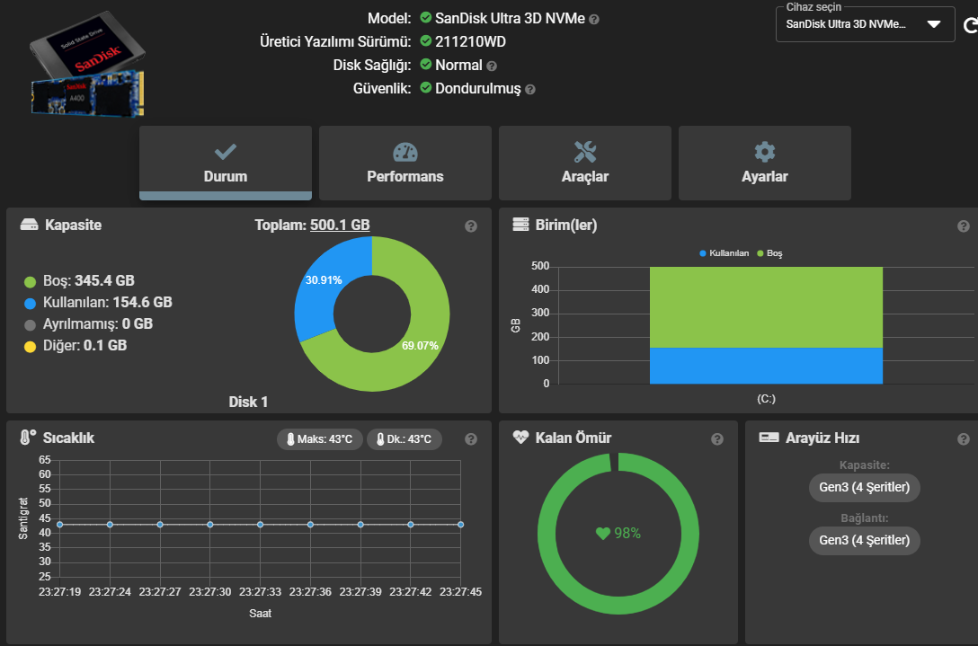Click the Boş: 345.4 GB text
The image size is (978, 646).
[x=89, y=280]
